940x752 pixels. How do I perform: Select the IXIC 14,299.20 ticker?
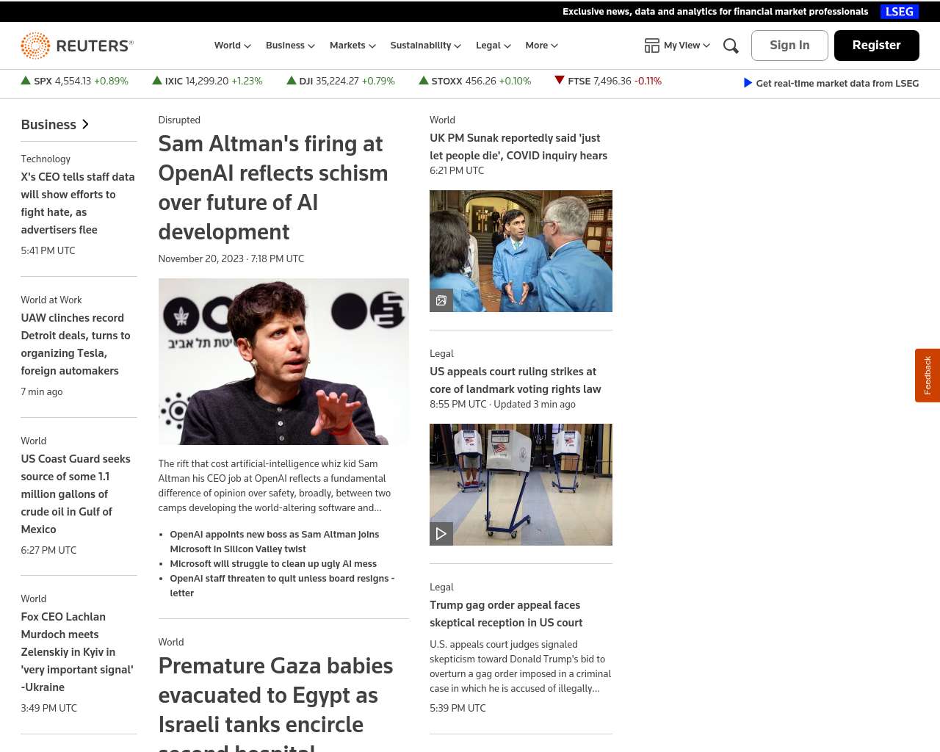pos(207,81)
